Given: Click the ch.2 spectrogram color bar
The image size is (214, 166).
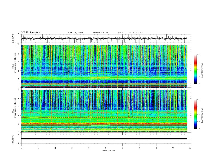Looking at the screenshot, I should 195,114.
